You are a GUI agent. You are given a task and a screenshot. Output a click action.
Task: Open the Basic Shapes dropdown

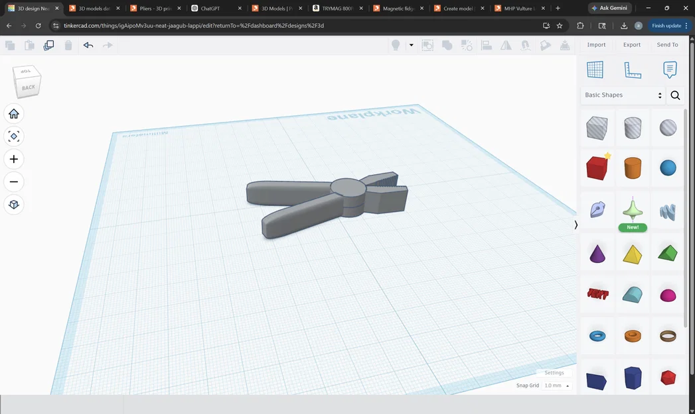(622, 95)
